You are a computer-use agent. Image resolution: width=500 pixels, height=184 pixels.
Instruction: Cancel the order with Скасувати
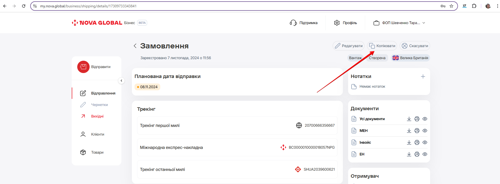(415, 46)
